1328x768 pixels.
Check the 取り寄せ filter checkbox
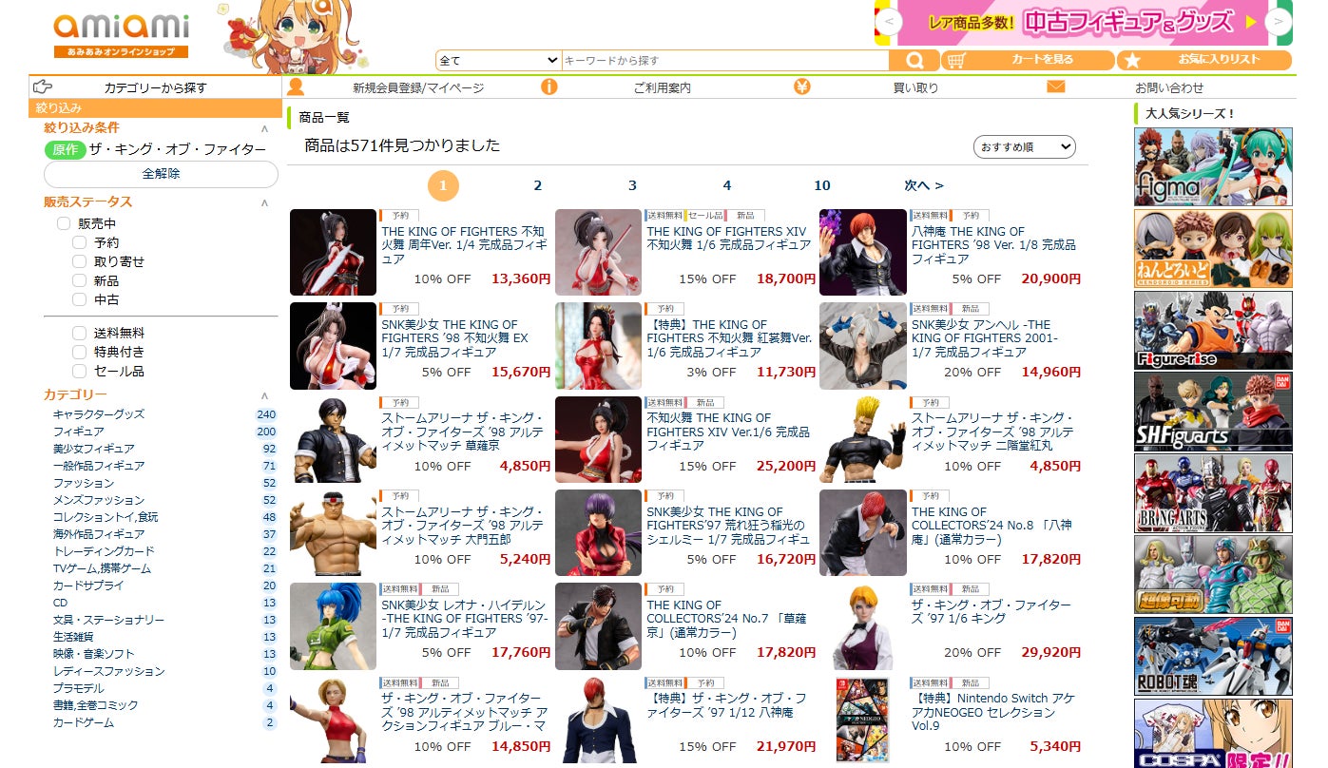[80, 261]
